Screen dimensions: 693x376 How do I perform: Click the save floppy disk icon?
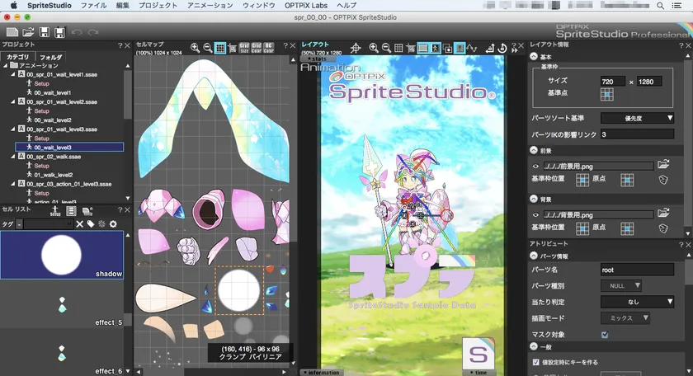pyautogui.click(x=45, y=32)
